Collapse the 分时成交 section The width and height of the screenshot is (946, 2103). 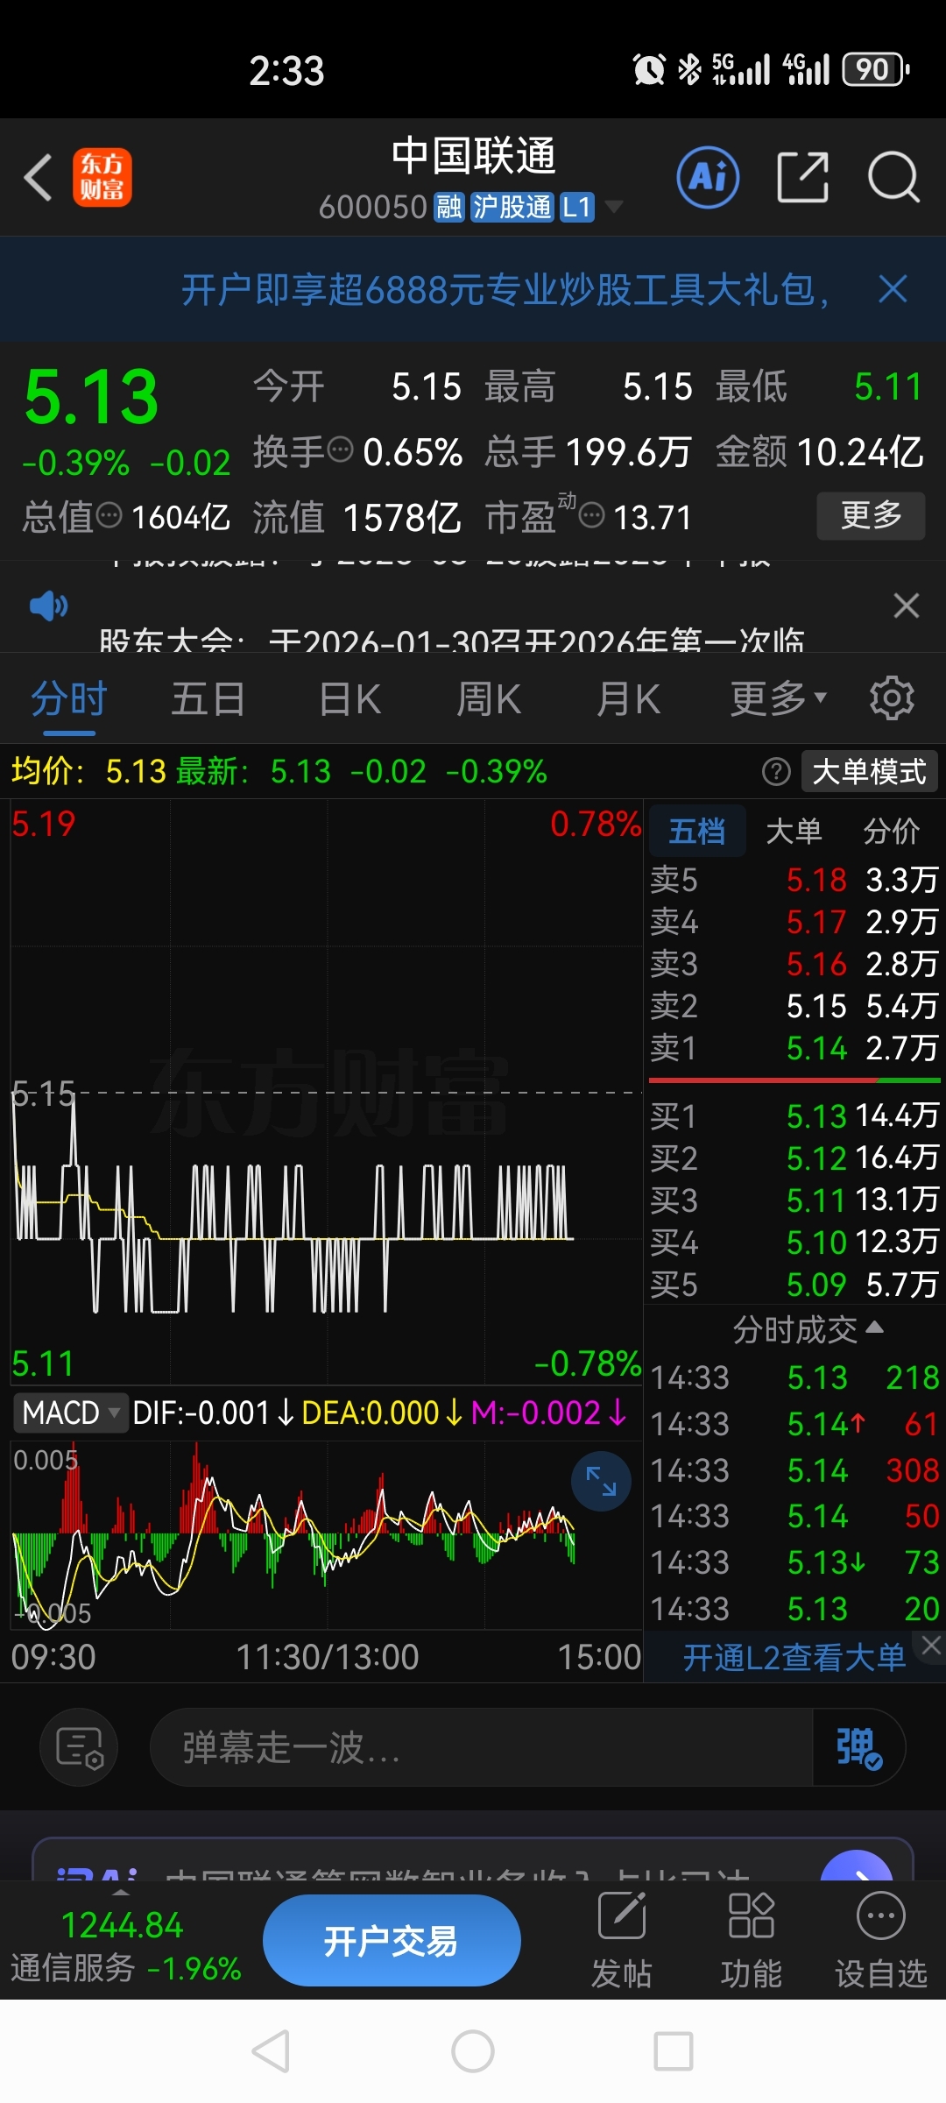(808, 1329)
